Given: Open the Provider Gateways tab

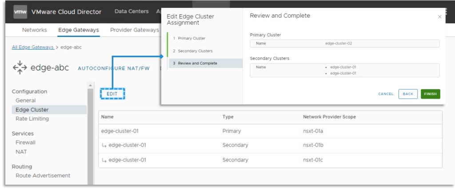Looking at the screenshot, I should tap(134, 30).
